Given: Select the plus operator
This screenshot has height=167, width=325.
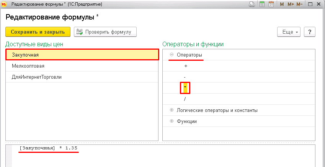Looking at the screenshot, I should [186, 66].
